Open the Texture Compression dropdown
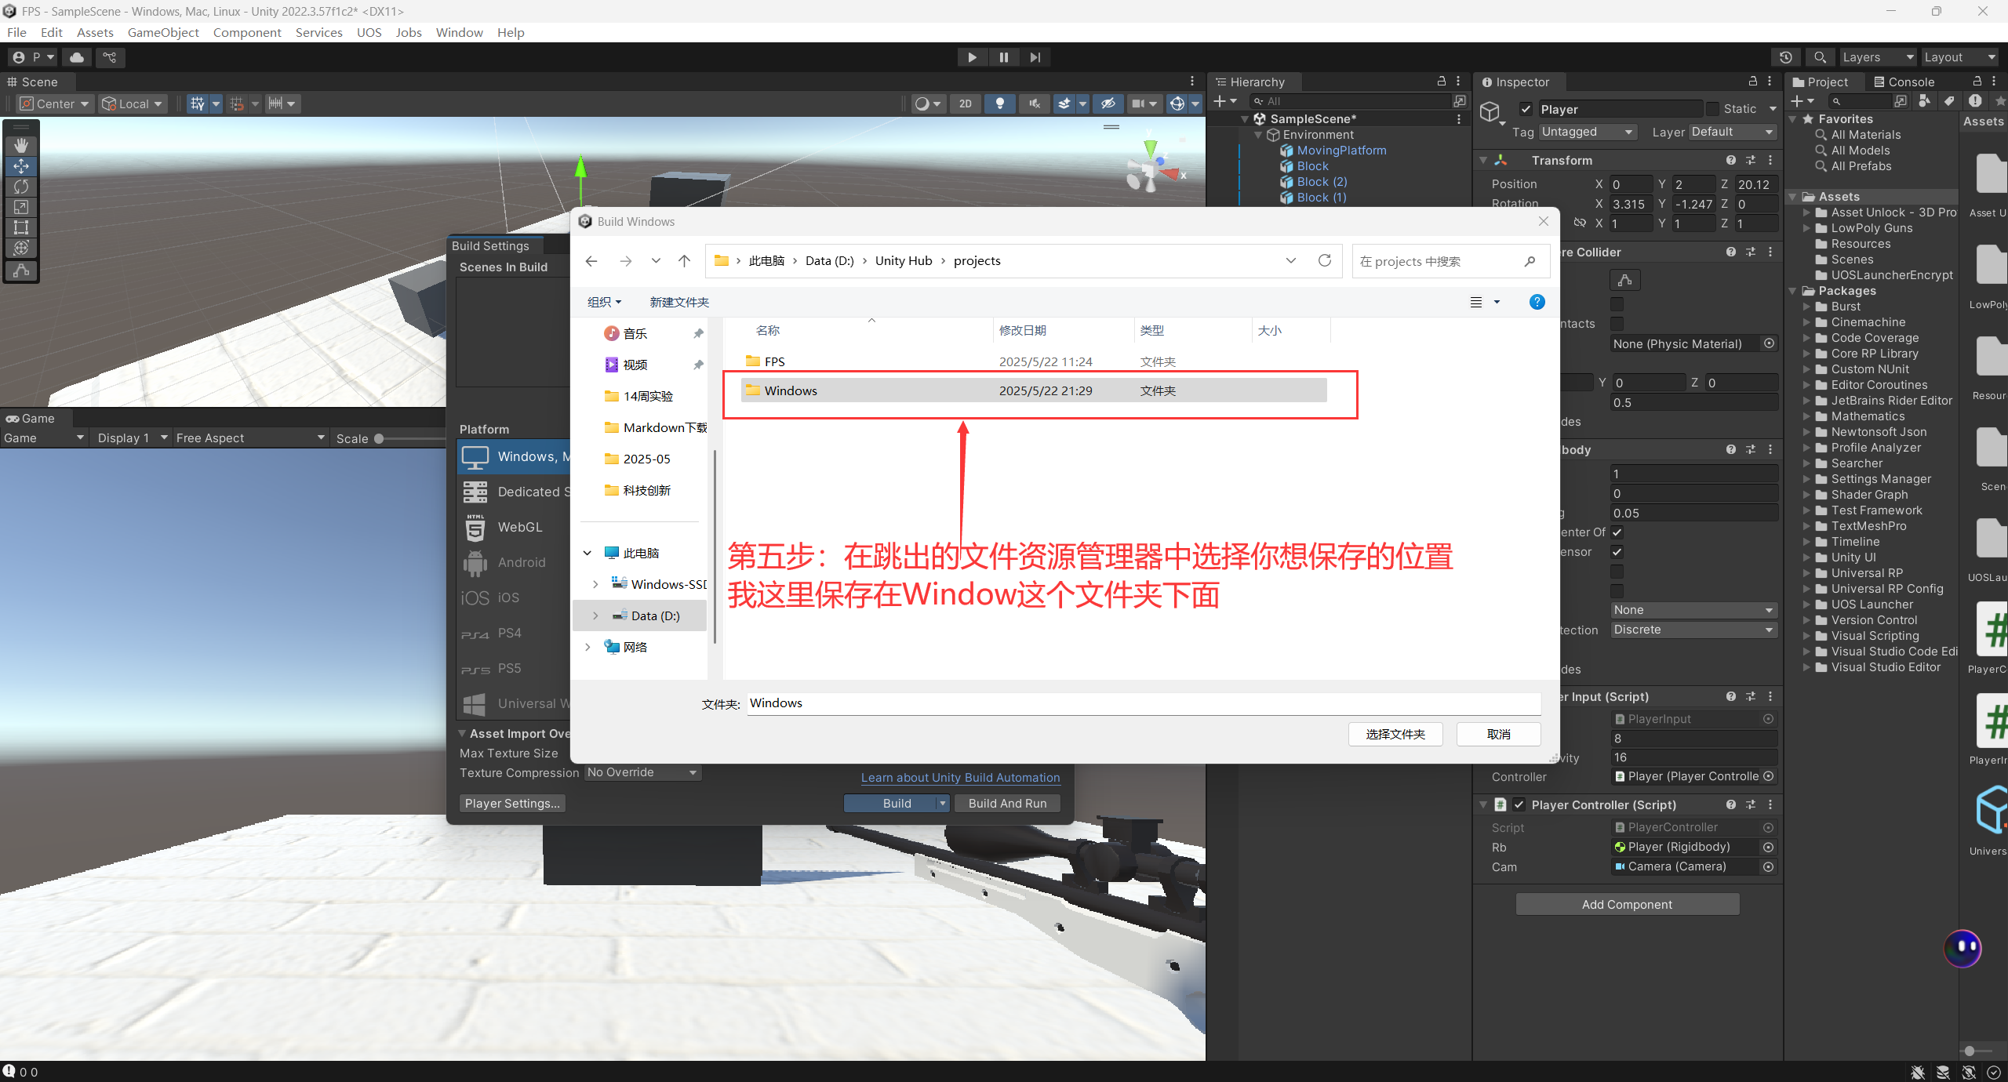The width and height of the screenshot is (2008, 1082). (x=642, y=772)
